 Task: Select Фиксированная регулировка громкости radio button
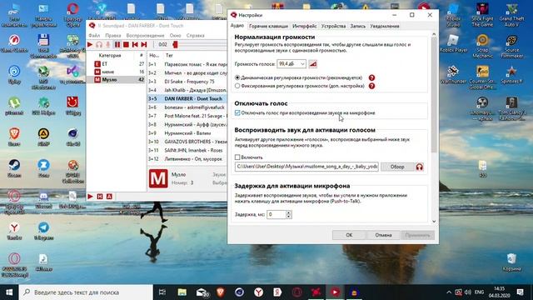[237, 86]
